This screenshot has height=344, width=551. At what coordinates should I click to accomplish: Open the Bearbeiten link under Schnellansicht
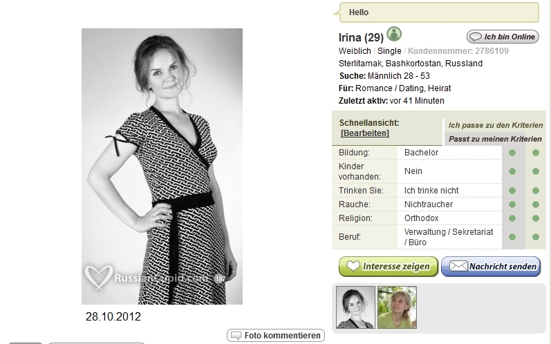pyautogui.click(x=365, y=133)
